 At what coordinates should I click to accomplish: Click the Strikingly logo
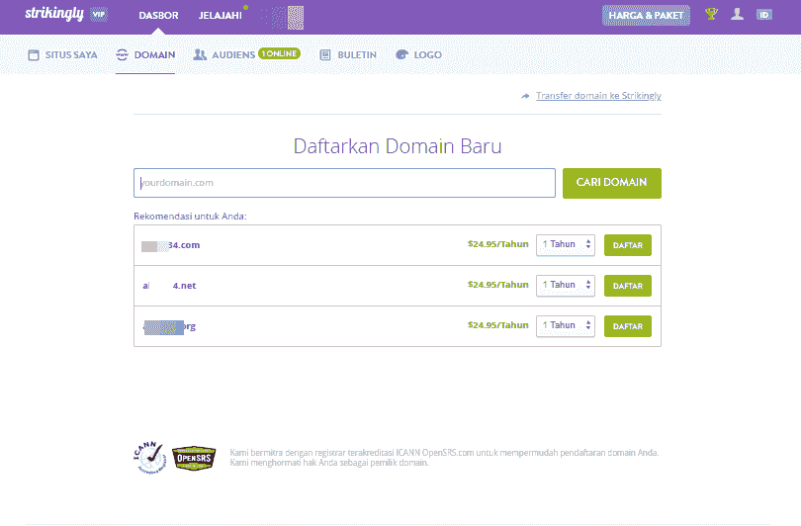pyautogui.click(x=54, y=14)
